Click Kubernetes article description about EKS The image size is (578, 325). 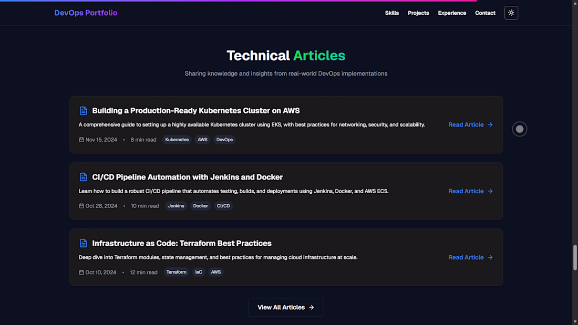coord(252,124)
